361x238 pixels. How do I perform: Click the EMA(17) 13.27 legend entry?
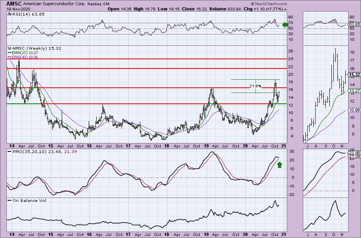point(24,53)
